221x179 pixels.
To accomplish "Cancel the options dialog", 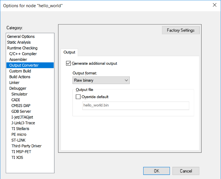I will point(186,171).
